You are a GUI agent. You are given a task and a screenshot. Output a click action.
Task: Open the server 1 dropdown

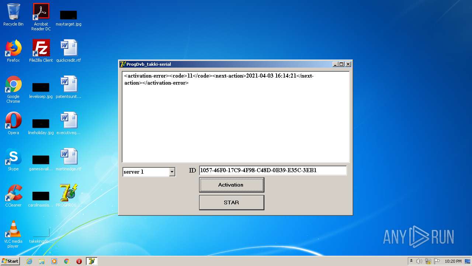pyautogui.click(x=172, y=172)
